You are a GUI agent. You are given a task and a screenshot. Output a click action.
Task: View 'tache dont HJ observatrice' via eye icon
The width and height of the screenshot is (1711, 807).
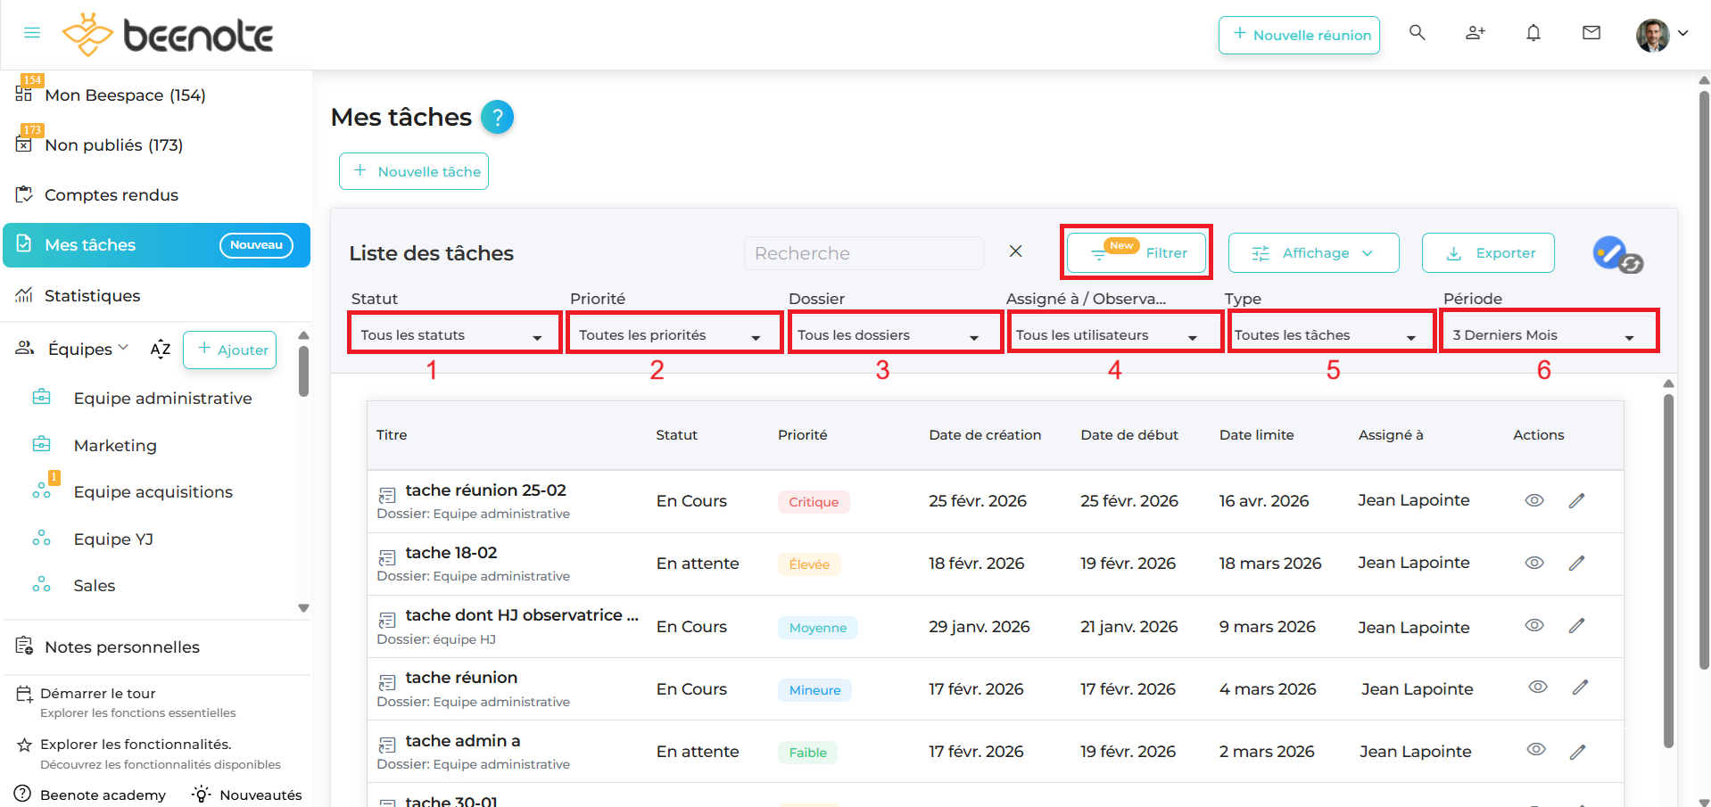pos(1533,626)
